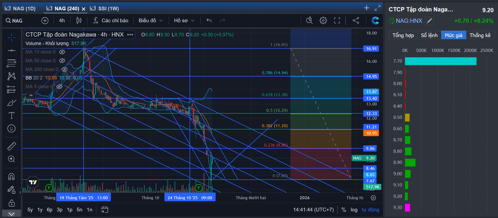Open the three-dot more menu in legend
This screenshot has width=498, height=218.
pyautogui.click(x=130, y=35)
